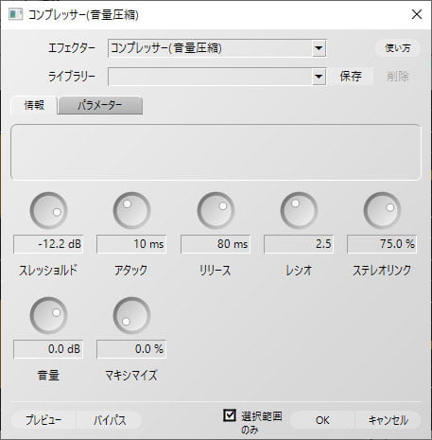Expand the ライブラリー dropdown arrow
Viewport: 432px width, 440px height.
(319, 77)
